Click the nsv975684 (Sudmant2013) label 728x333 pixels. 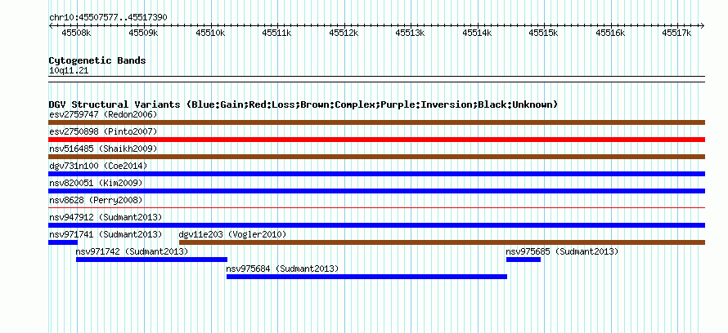(x=282, y=269)
